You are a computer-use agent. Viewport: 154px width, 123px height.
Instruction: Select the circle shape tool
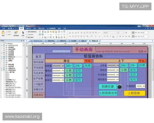(x=56, y=35)
